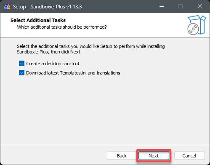Minimize the Setup window

point(162,6)
